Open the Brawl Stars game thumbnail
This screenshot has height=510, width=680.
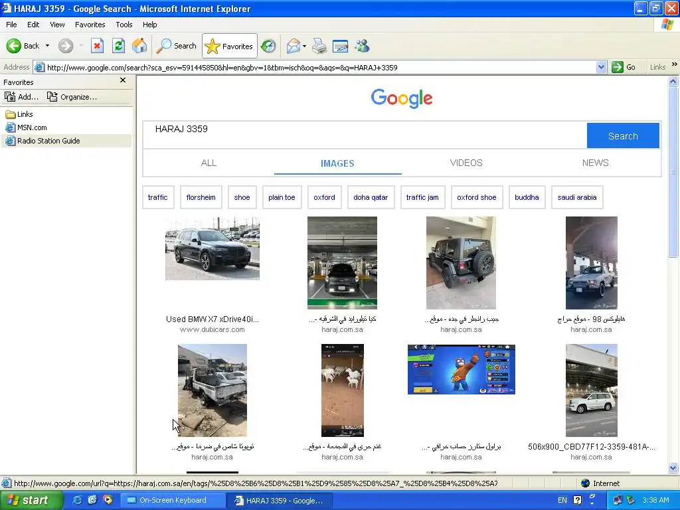462,369
